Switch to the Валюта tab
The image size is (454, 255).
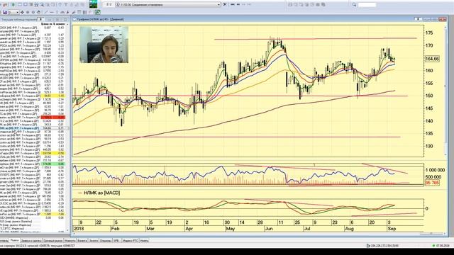pos(82,241)
